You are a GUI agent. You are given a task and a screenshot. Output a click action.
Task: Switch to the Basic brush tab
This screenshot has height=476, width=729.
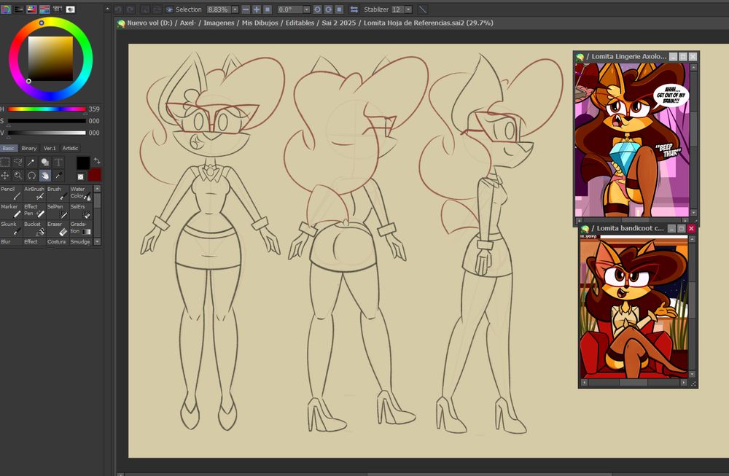(8, 148)
